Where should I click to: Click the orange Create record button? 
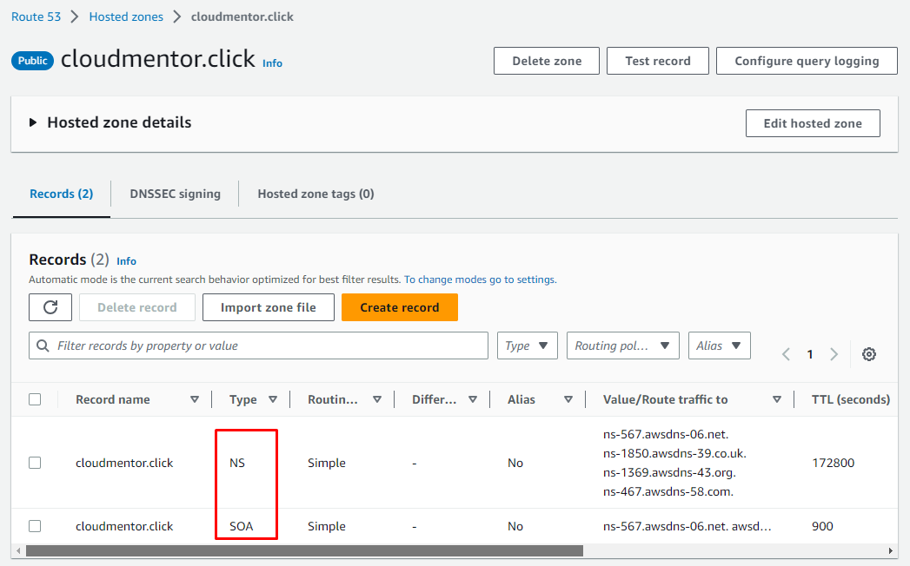399,307
